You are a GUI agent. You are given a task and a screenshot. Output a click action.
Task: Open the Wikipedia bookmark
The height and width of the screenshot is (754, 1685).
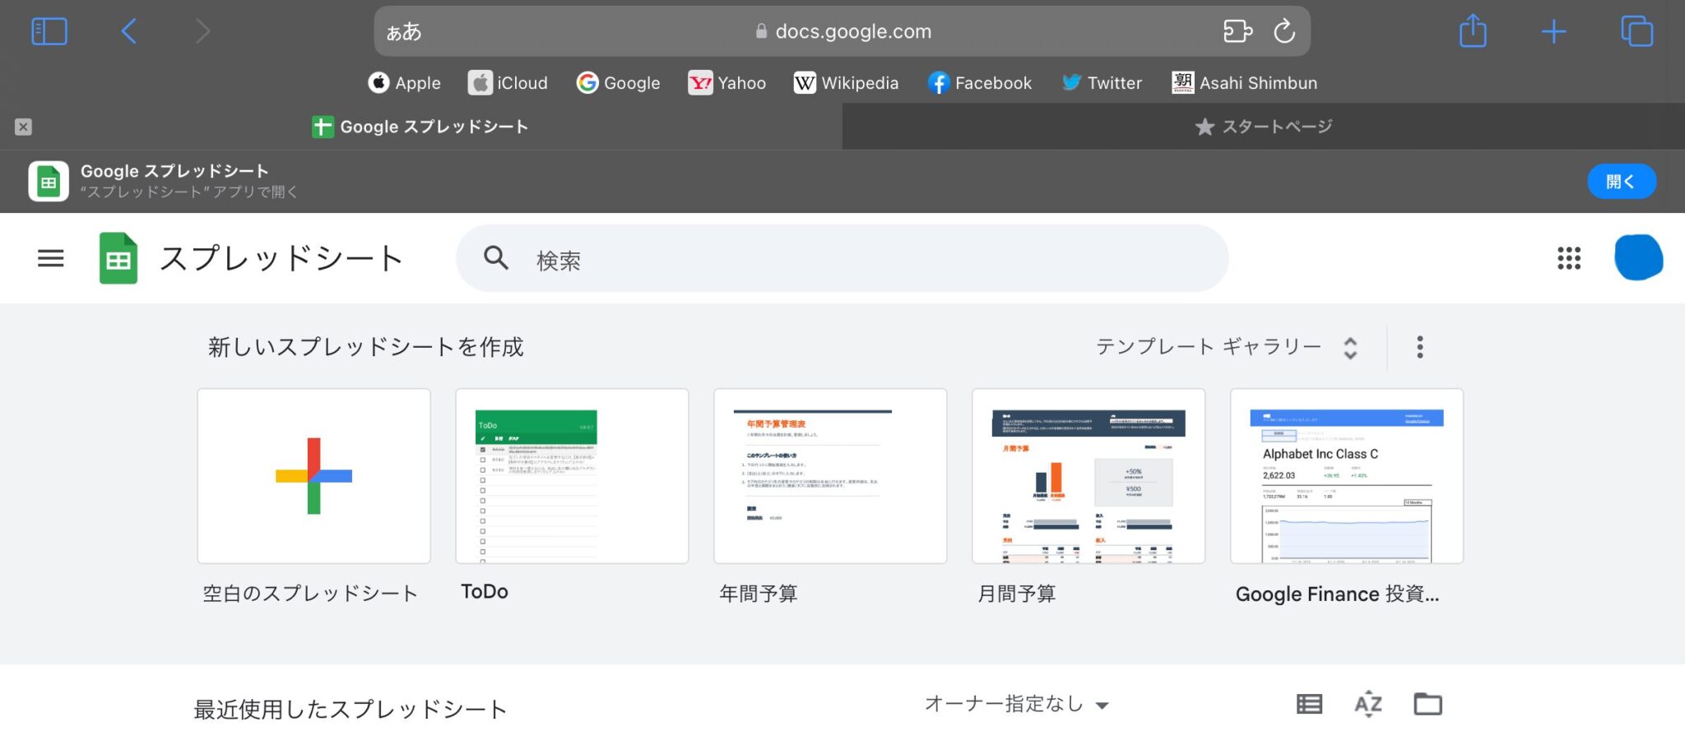pos(846,82)
